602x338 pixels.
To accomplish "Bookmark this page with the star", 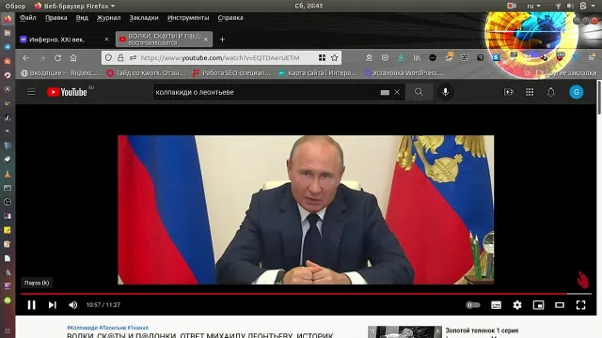I will coord(335,58).
